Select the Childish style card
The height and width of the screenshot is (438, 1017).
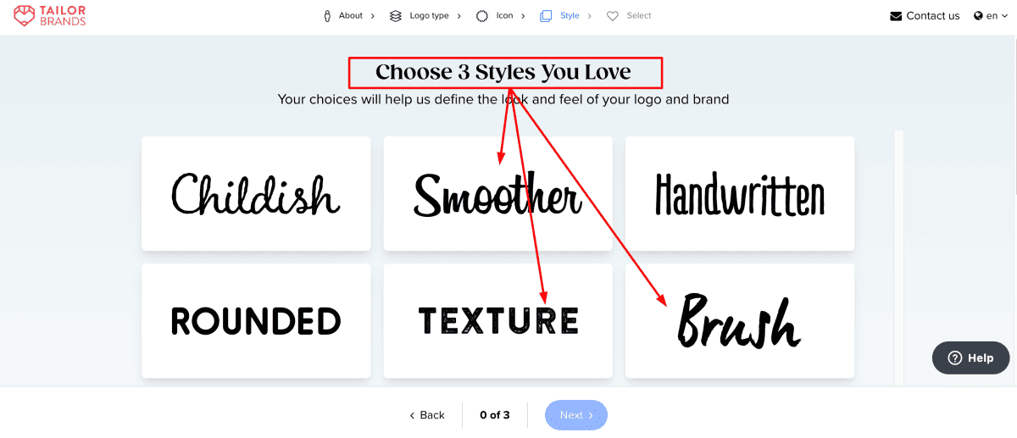pyautogui.click(x=256, y=193)
